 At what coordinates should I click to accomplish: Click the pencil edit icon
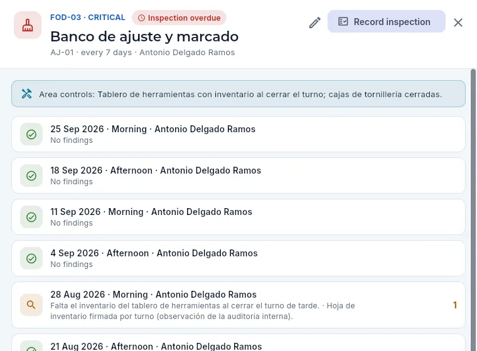click(315, 23)
